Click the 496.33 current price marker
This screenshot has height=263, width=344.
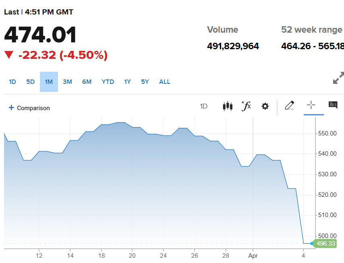pos(325,244)
